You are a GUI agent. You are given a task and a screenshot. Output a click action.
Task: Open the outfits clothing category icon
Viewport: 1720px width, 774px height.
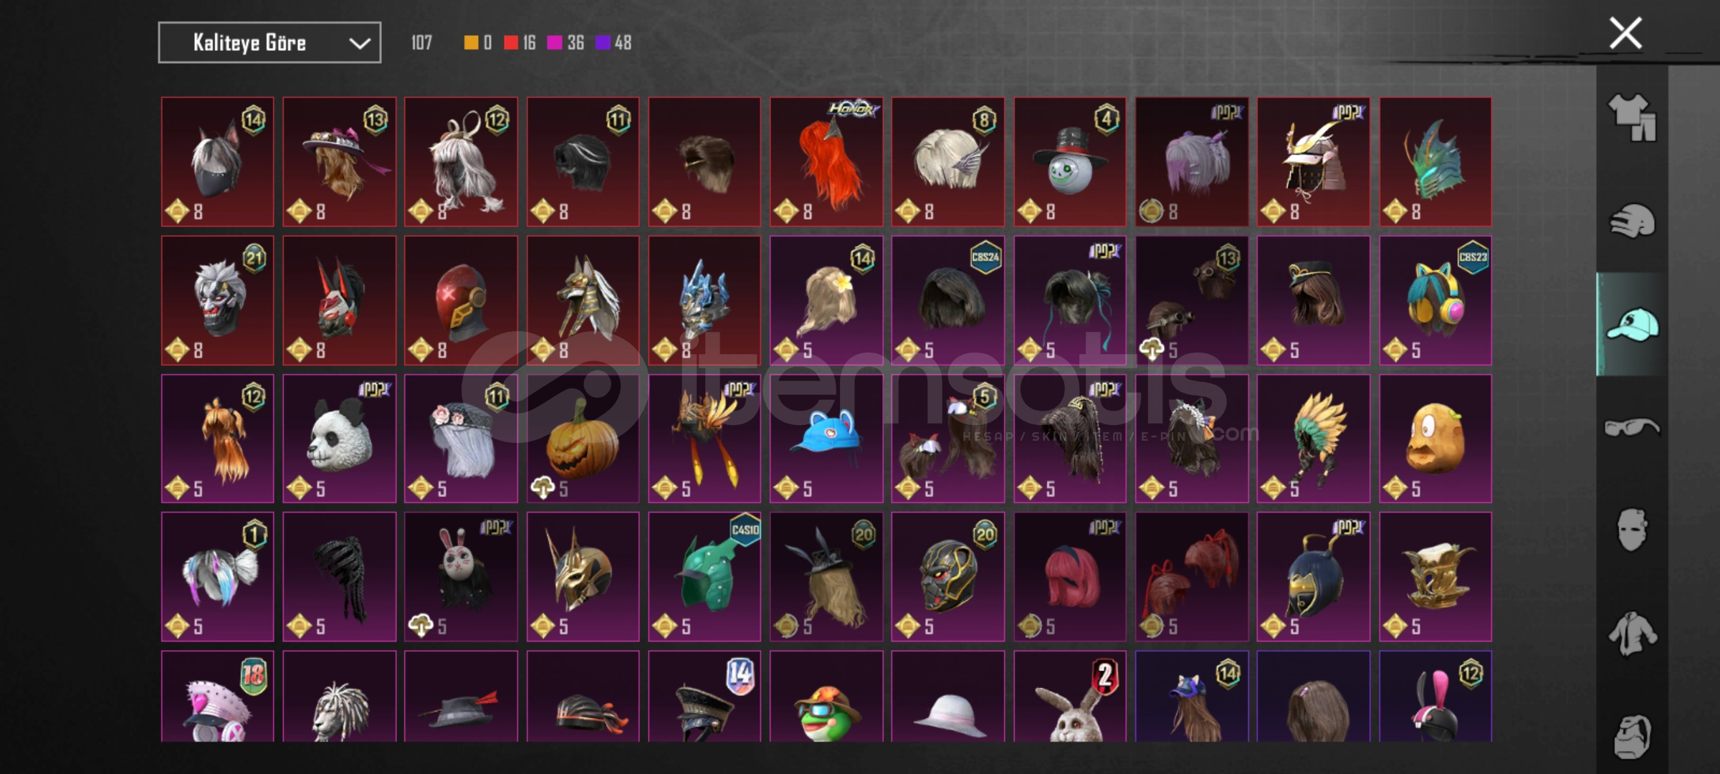tap(1632, 118)
